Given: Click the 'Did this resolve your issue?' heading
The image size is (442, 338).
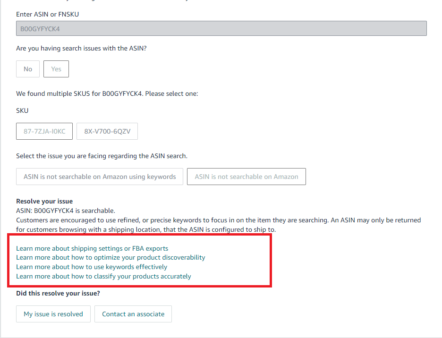Looking at the screenshot, I should point(58,294).
